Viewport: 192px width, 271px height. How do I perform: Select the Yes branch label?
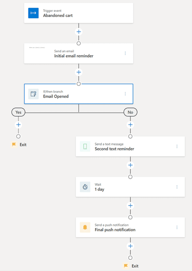click(x=18, y=112)
